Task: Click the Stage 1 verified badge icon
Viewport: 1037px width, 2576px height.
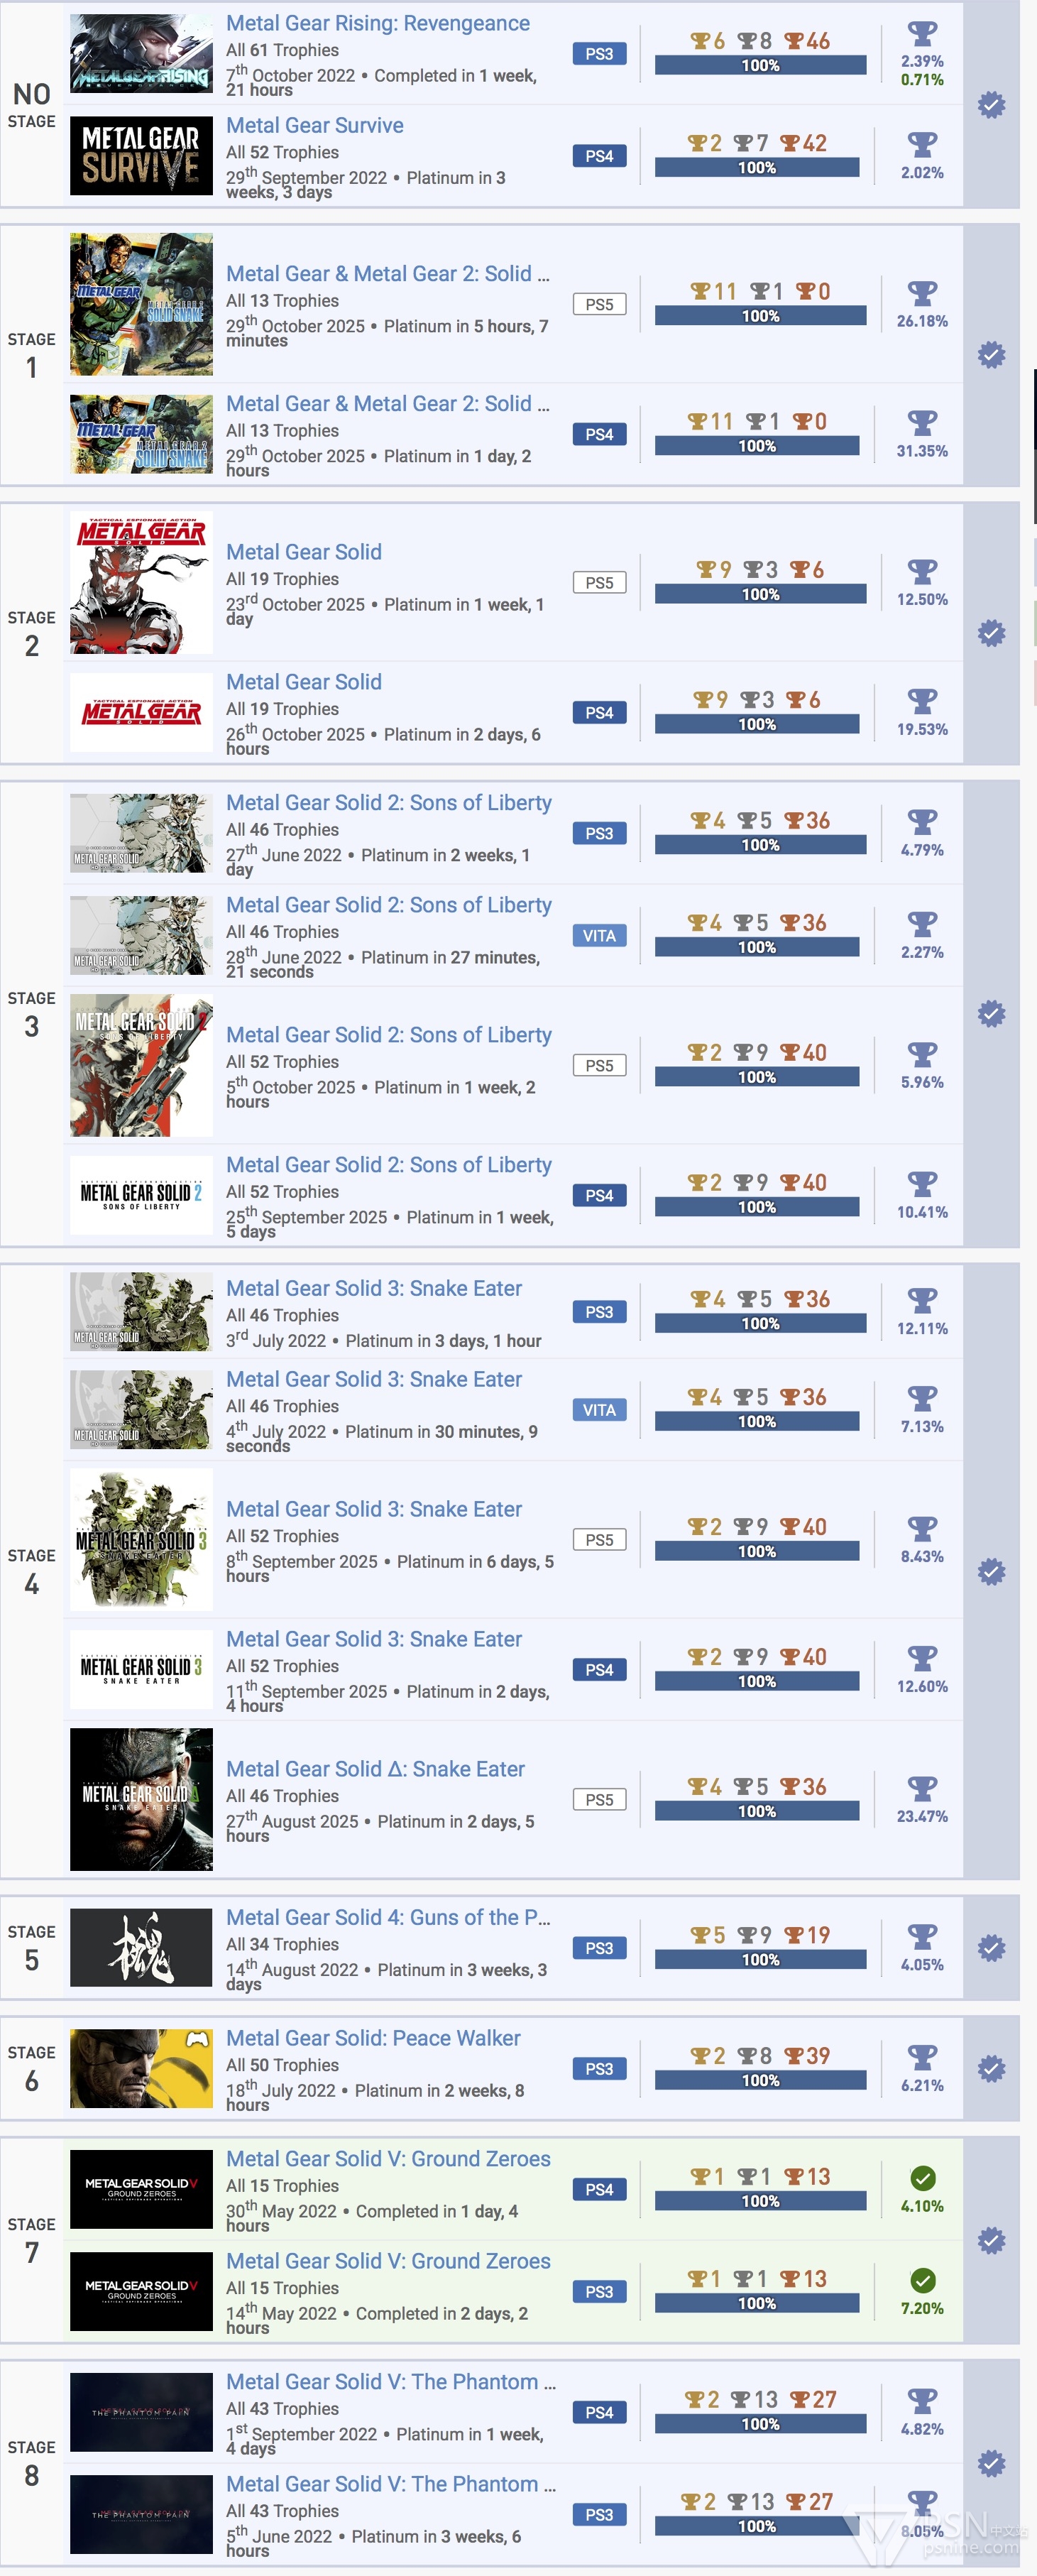Action: 991,354
